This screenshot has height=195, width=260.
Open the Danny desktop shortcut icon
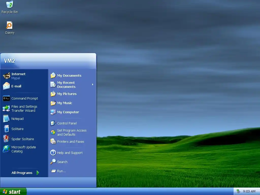[x=9, y=25]
